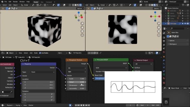Open the Principled BSDF GGX distribution dropdown
190x107 pixels.
(x=111, y=68)
